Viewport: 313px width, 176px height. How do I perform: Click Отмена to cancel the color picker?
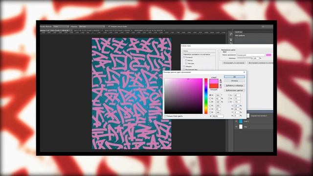[234, 81]
